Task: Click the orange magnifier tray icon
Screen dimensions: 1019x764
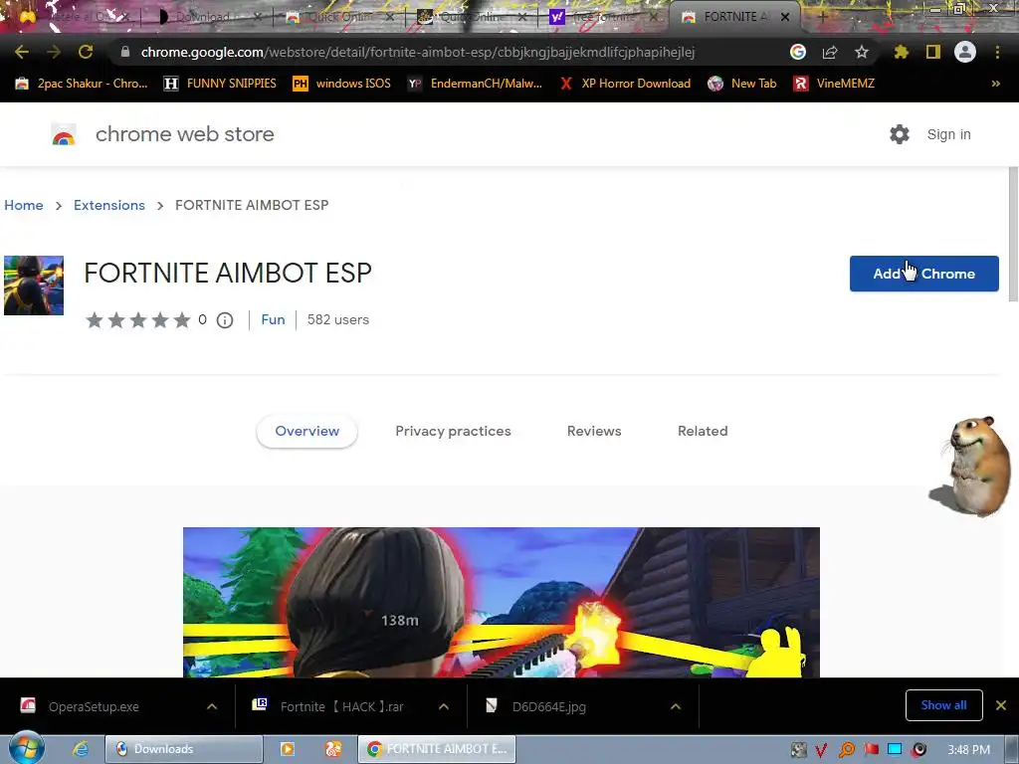Action: (846, 750)
